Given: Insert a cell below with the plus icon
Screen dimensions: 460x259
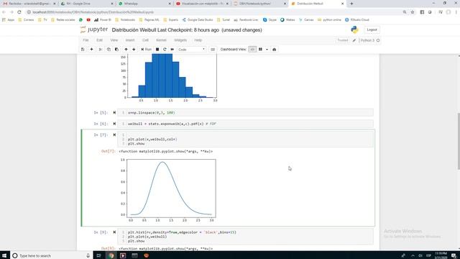Looking at the screenshot, I should coord(91,50).
